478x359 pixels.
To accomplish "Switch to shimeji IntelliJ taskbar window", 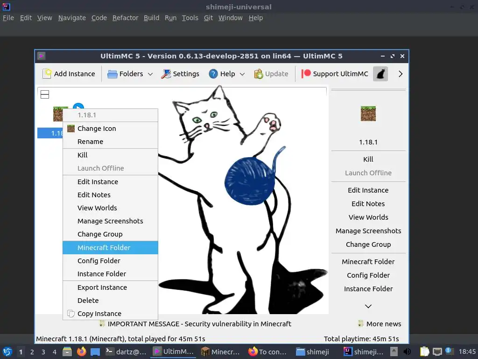I will [x=364, y=352].
